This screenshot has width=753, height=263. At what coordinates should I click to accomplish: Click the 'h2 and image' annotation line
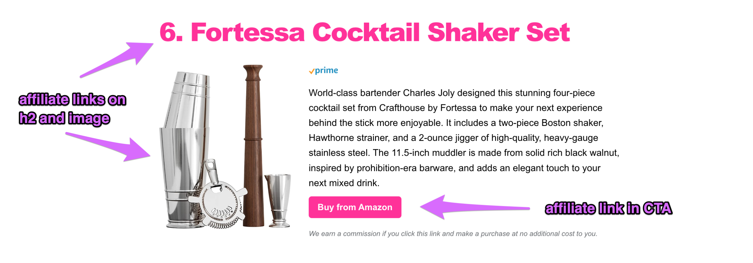(64, 119)
